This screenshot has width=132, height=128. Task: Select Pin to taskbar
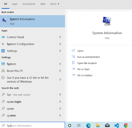[85, 75]
